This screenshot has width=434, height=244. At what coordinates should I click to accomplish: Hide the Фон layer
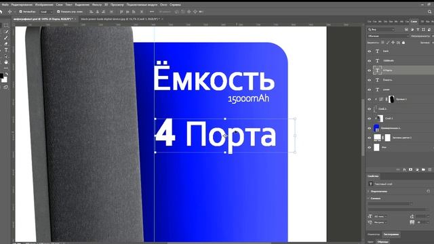[x=369, y=148]
